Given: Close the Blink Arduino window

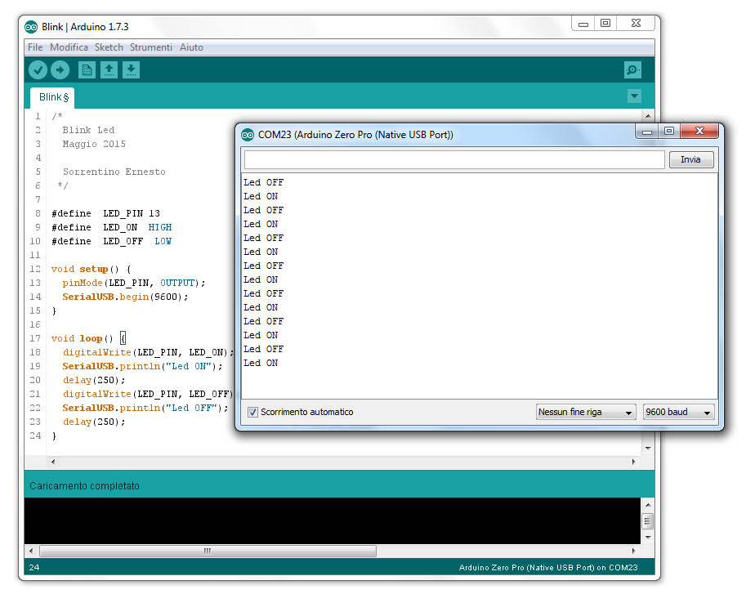Looking at the screenshot, I should [636, 24].
